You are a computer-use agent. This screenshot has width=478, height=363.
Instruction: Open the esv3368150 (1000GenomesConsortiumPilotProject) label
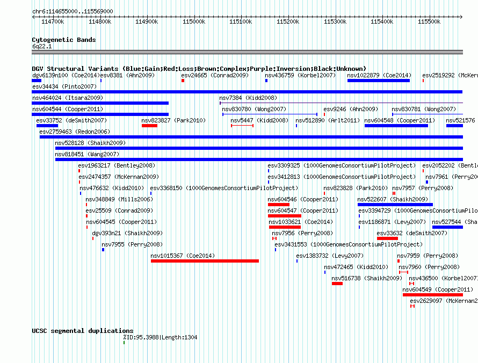[224, 188]
